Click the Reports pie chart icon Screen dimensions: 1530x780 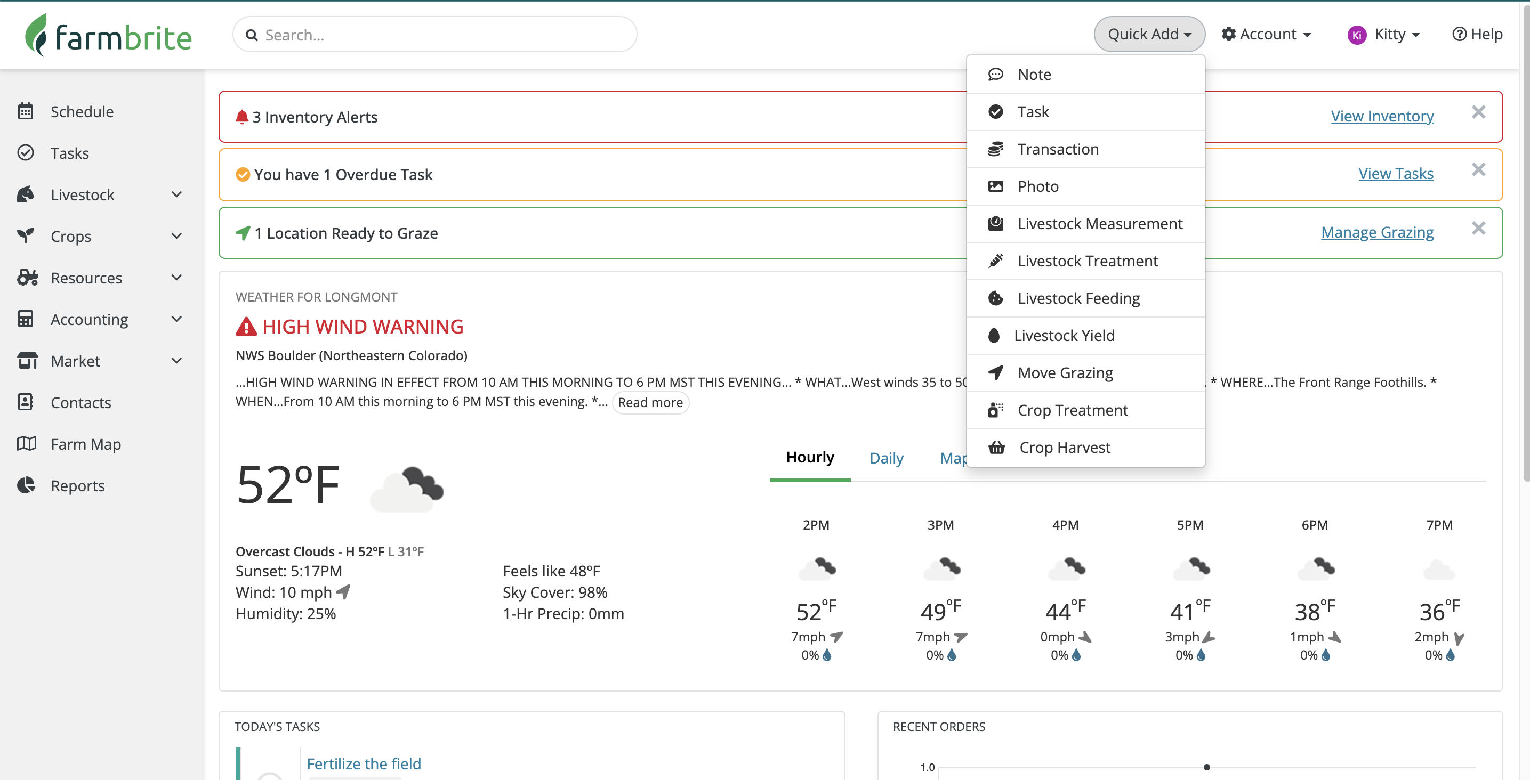[x=26, y=485]
